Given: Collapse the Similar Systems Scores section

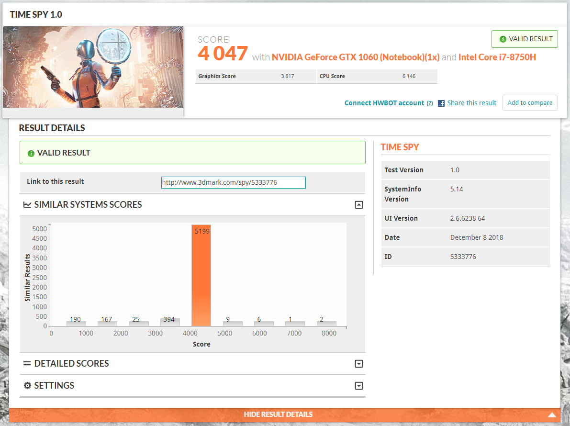Looking at the screenshot, I should (x=359, y=205).
